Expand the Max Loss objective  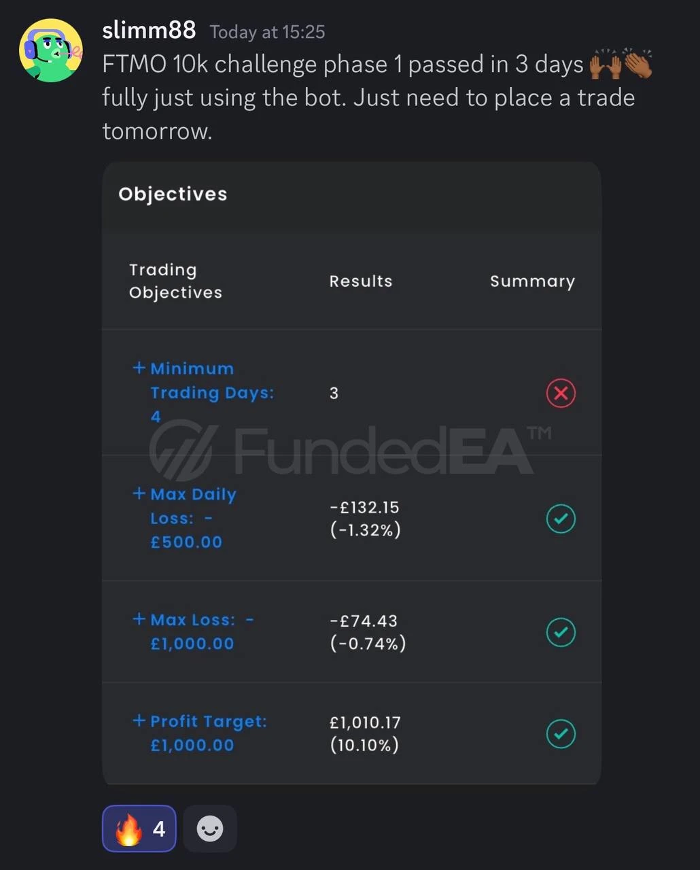(139, 619)
